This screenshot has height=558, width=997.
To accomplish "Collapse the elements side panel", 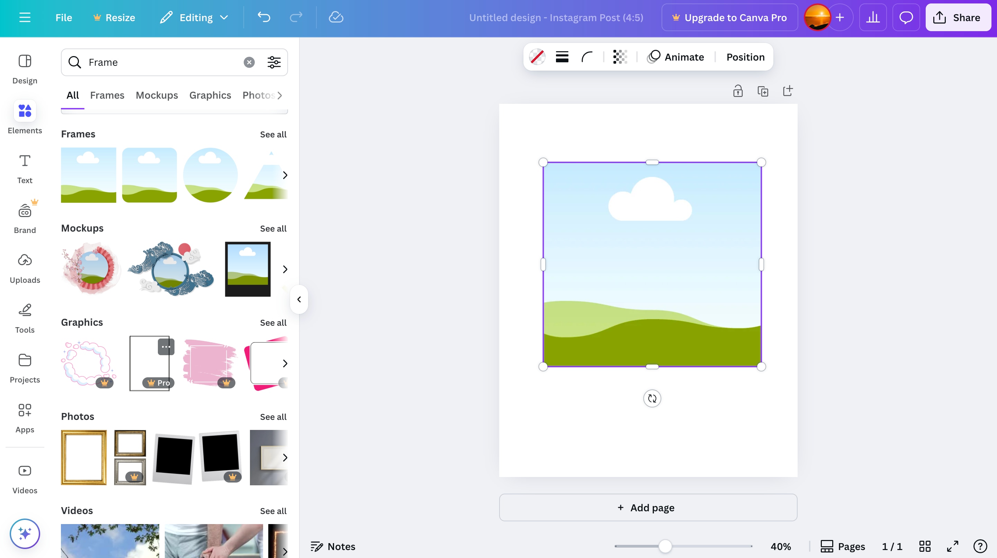I will point(299,299).
